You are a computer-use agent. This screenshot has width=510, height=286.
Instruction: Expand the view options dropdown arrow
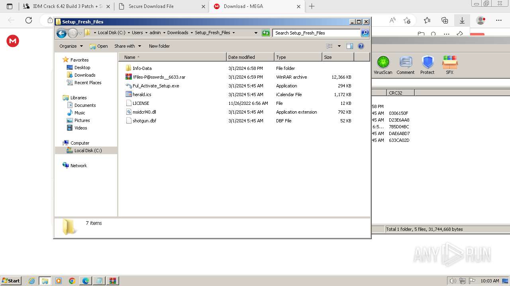[339, 46]
